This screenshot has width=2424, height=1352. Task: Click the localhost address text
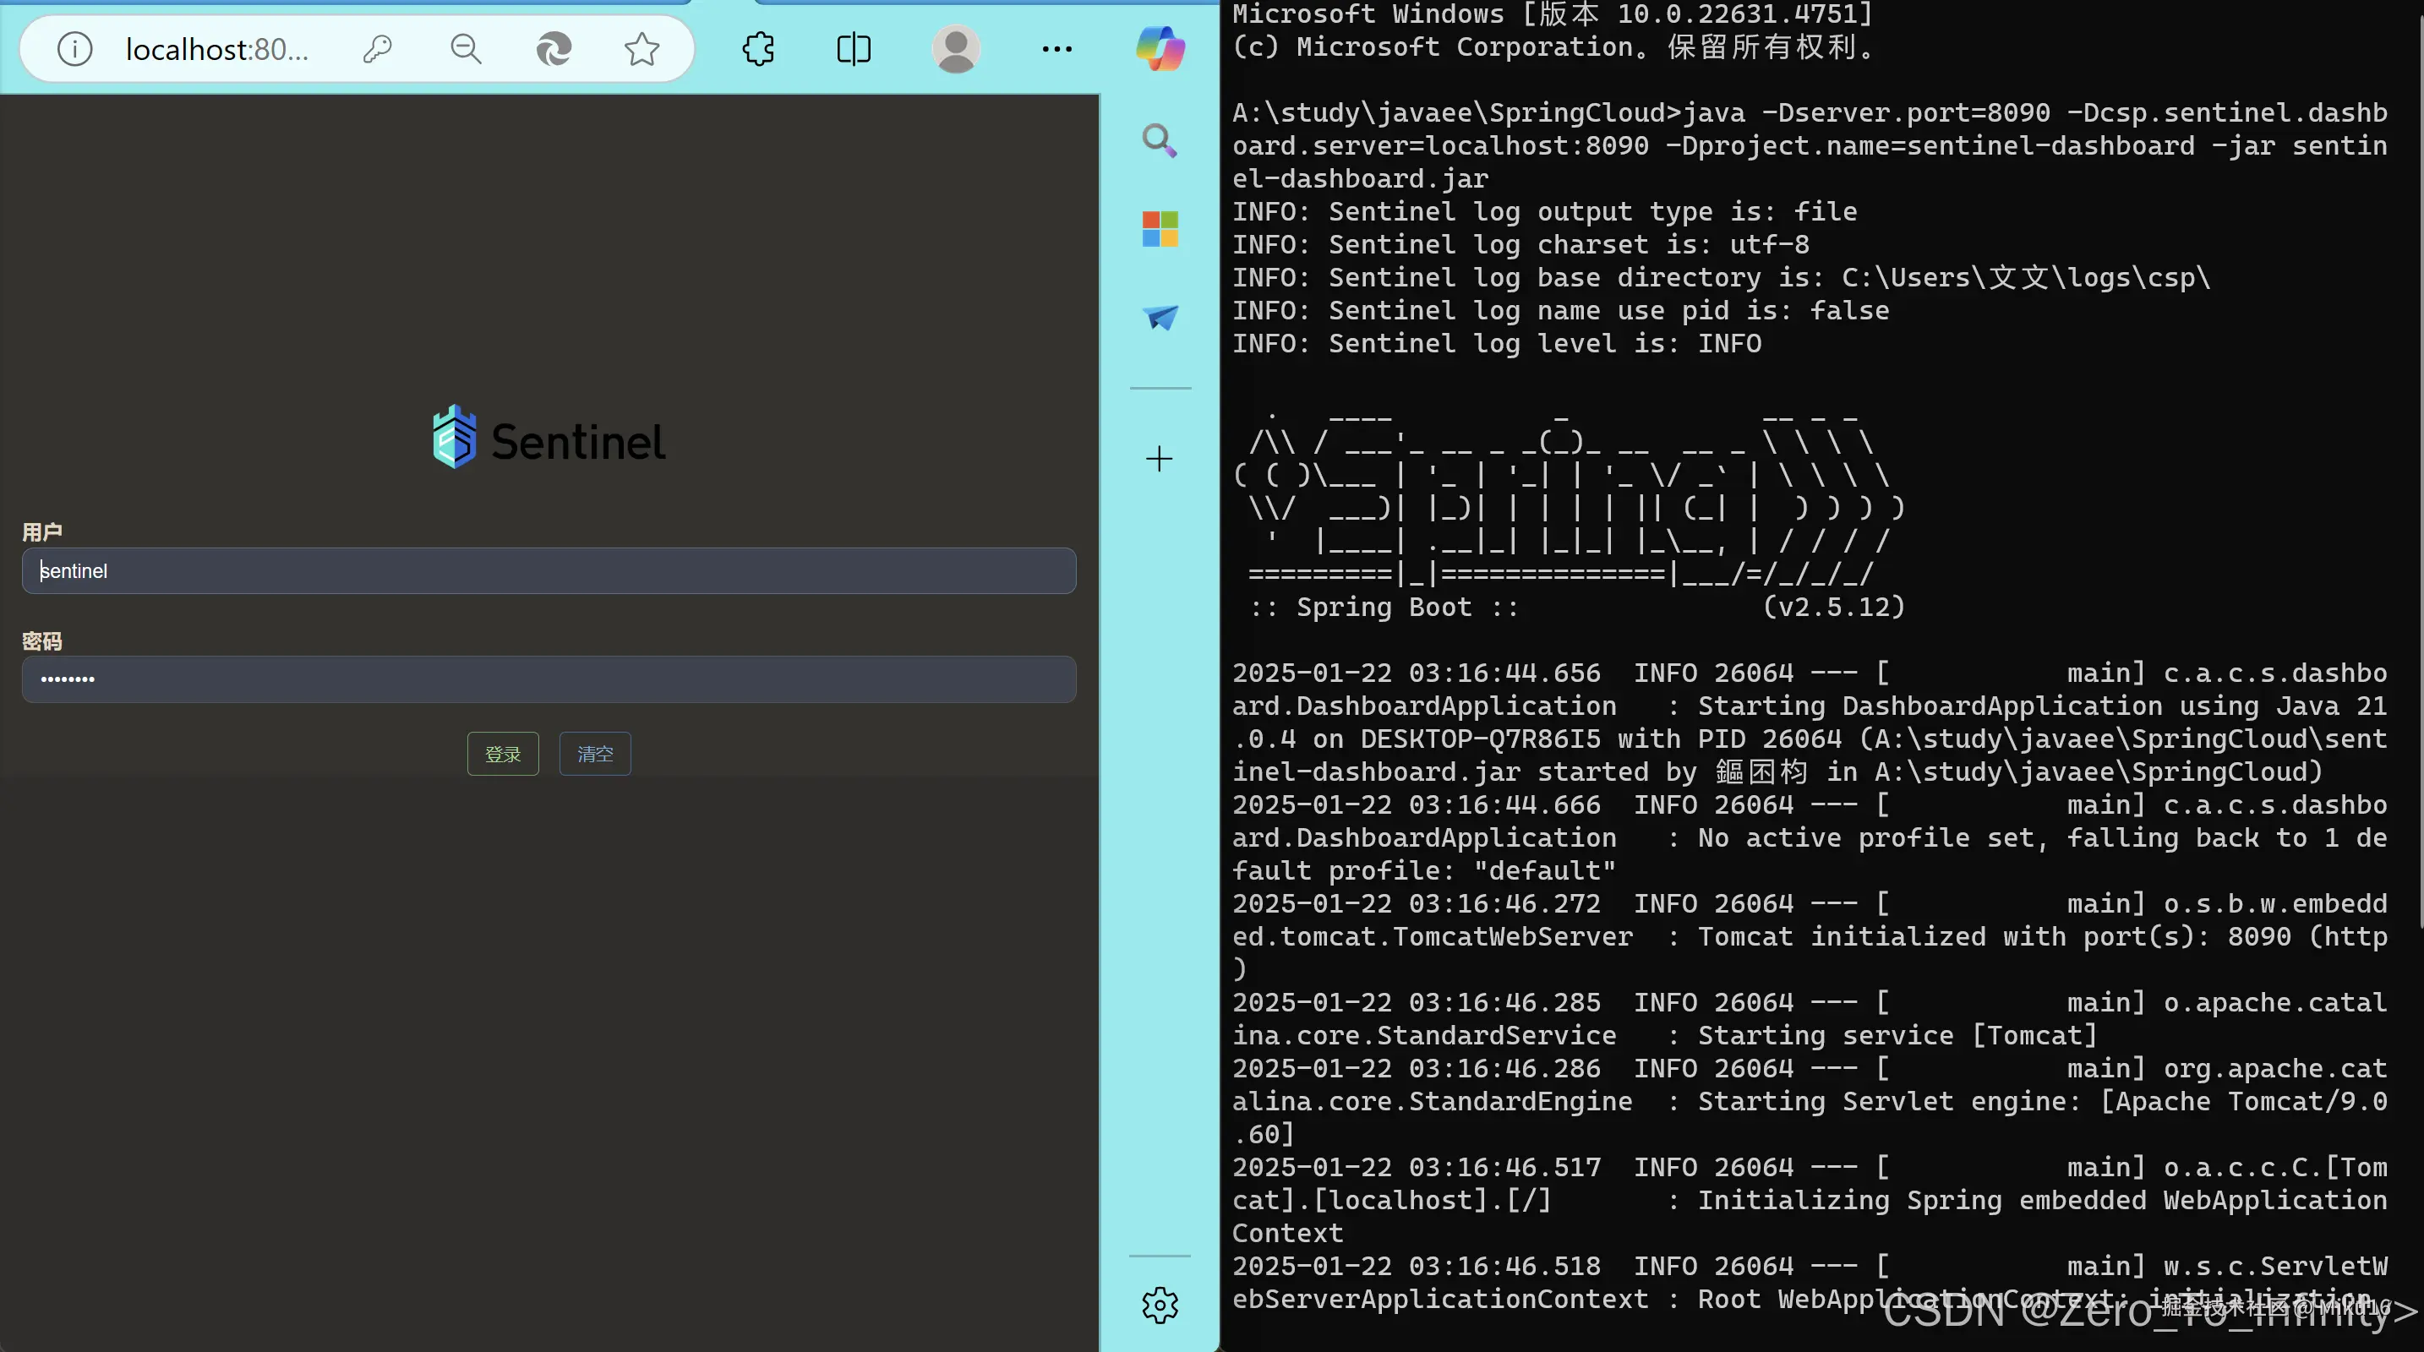pos(216,49)
